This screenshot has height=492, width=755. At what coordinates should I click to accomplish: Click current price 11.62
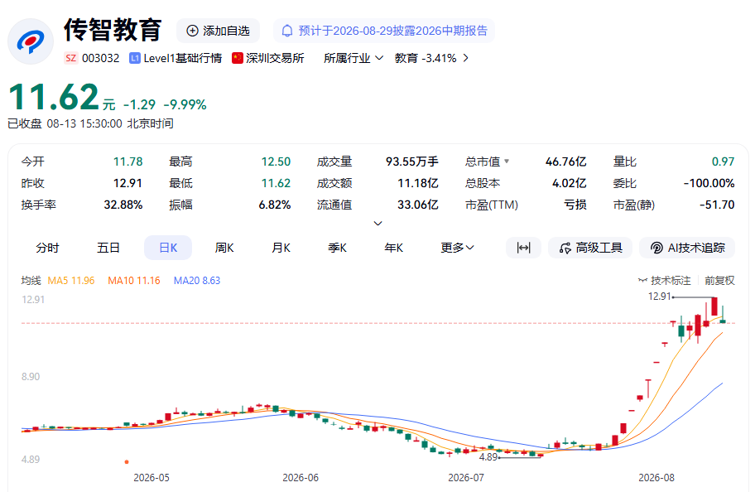coord(54,97)
